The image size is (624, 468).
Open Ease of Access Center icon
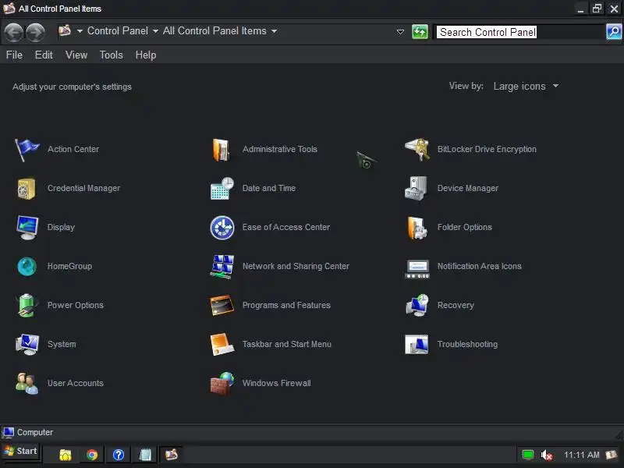tap(222, 228)
